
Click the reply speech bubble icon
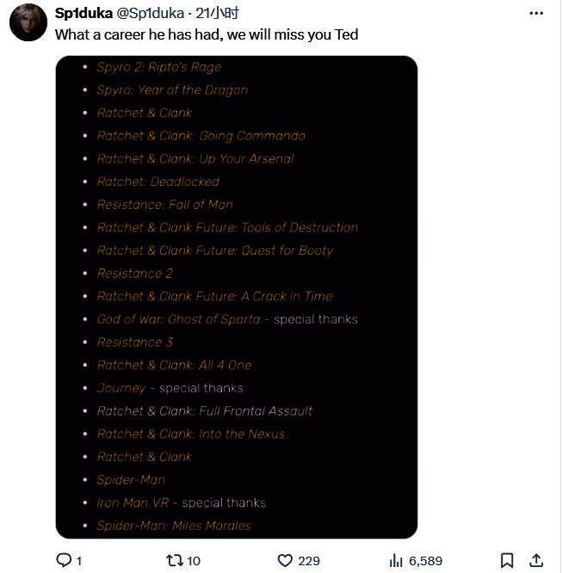coord(63,560)
